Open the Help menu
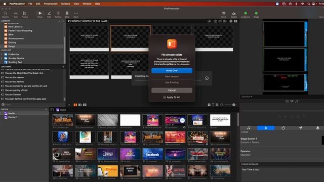Screen dimensions: 324x182 pos(97,4)
